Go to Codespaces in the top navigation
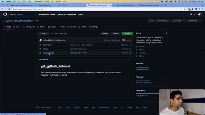Viewport: 205px width, 115px height. (x=61, y=14)
